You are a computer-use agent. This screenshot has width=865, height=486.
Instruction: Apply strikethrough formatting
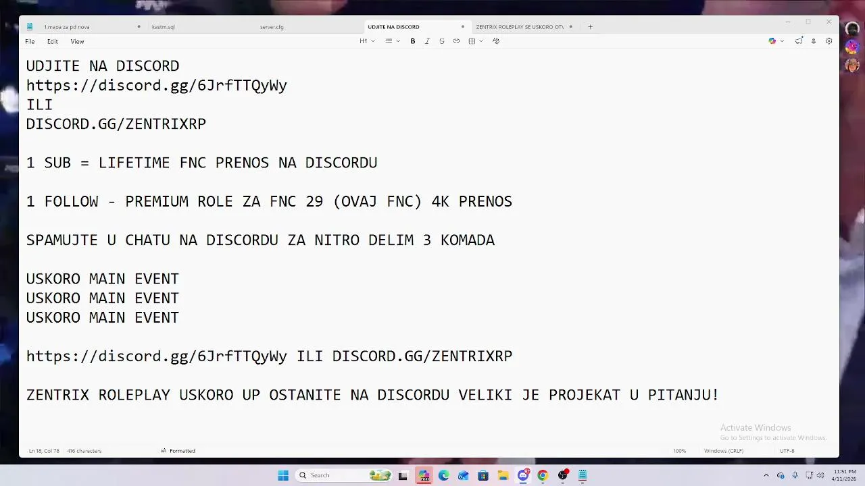(442, 41)
